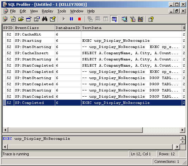Image resolution: width=188 pixels, height=166 pixels.
Task: Click the binoculars Find icon
Action: (x=44, y=19)
